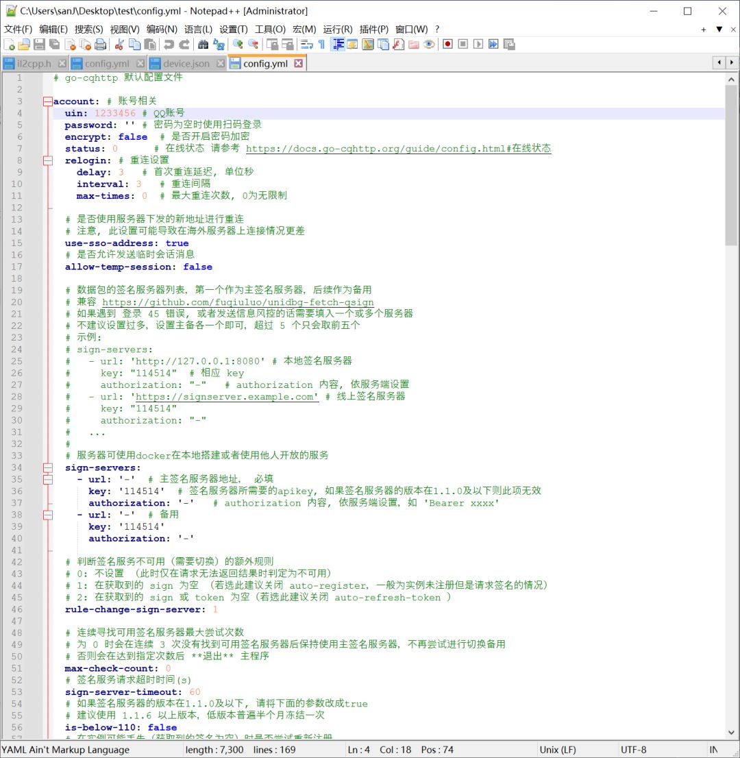Click the Zoom In magnifier icon

point(237,45)
